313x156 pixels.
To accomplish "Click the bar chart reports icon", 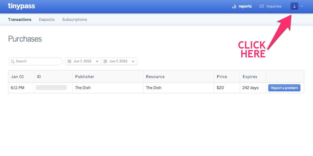I will coord(234,6).
